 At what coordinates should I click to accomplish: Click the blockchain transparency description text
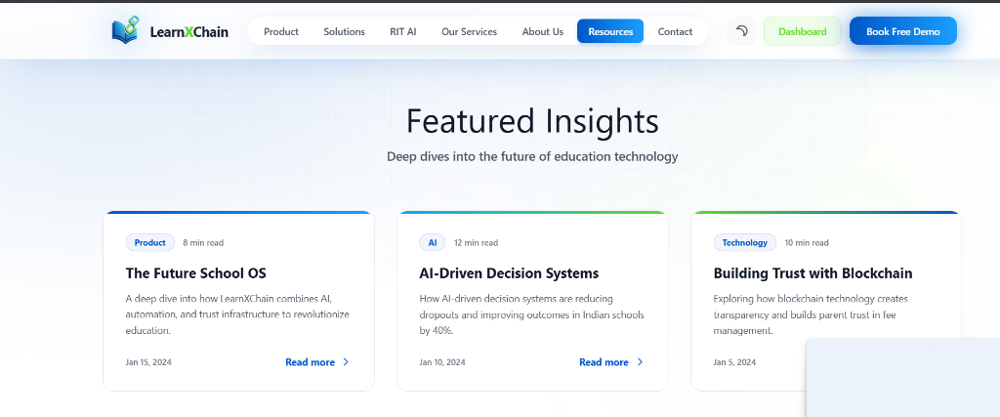[x=811, y=314]
